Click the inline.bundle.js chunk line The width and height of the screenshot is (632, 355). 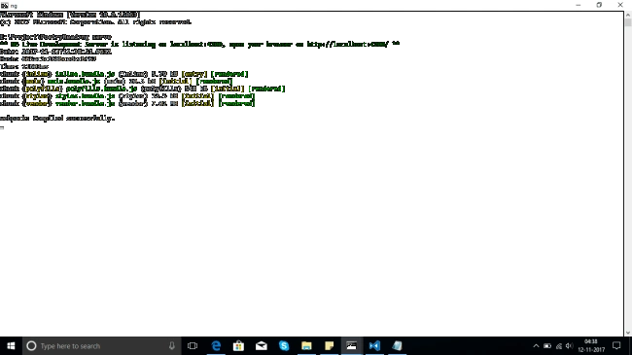124,74
